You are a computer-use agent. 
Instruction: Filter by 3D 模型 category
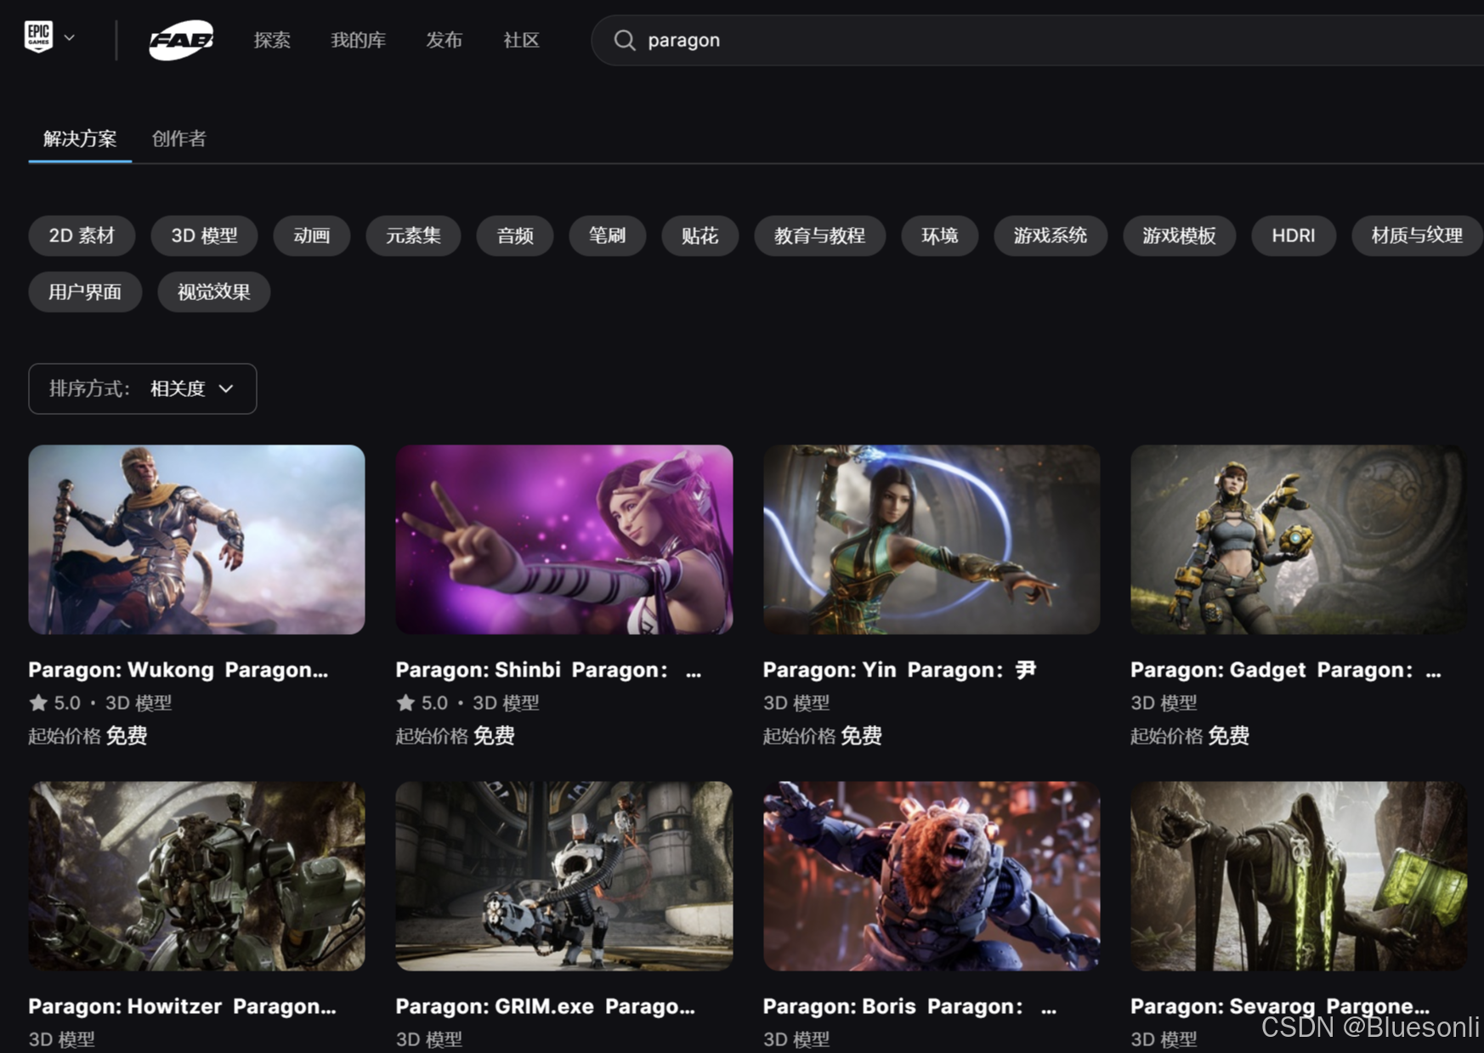coord(204,235)
